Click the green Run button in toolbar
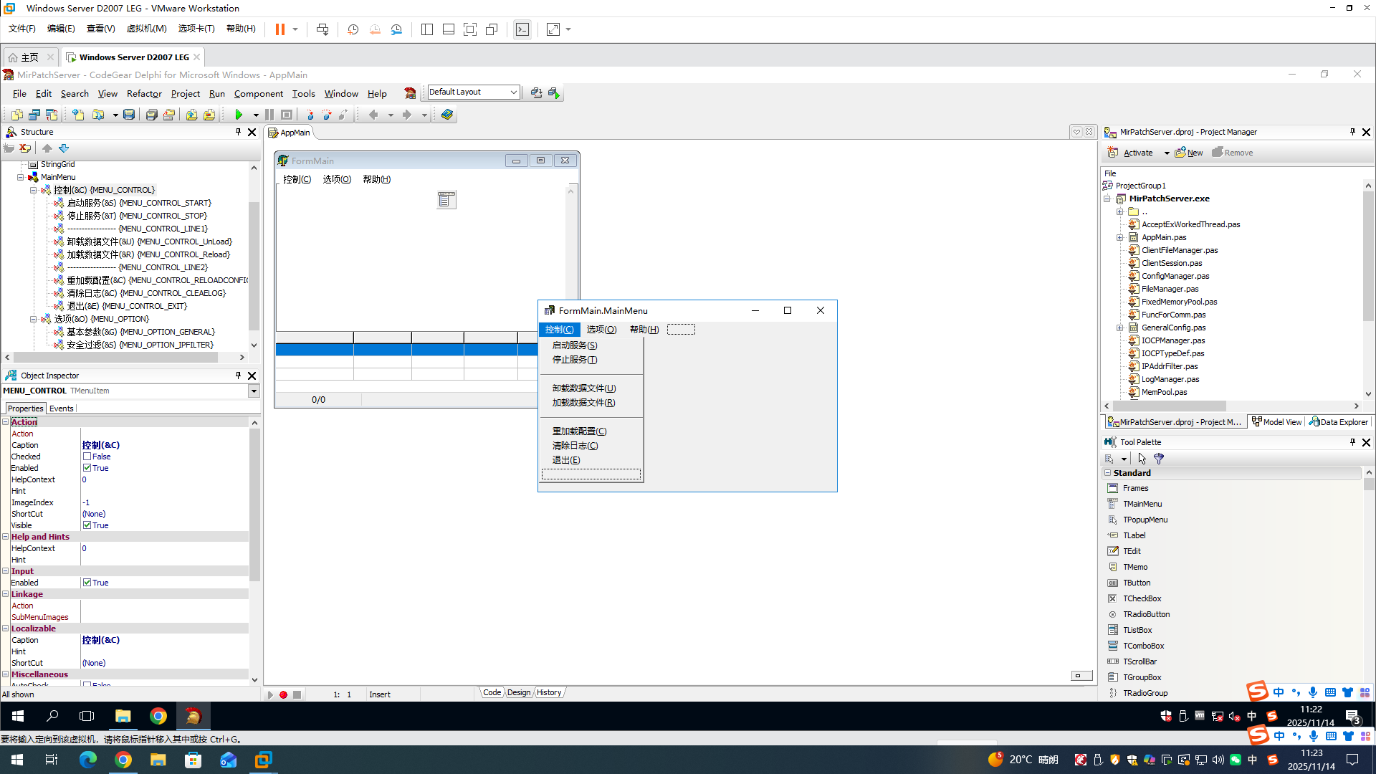 pyautogui.click(x=239, y=115)
